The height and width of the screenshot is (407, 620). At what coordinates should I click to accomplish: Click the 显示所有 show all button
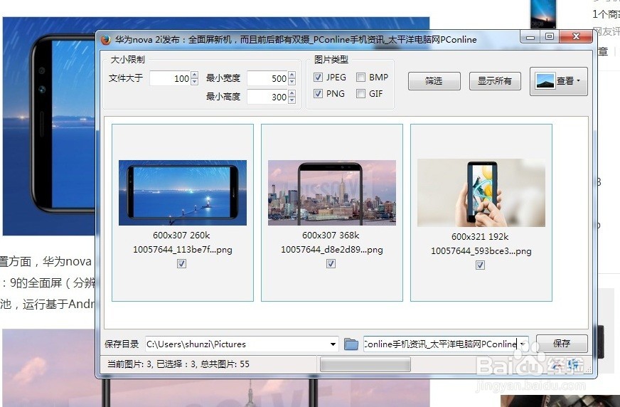pyautogui.click(x=495, y=81)
